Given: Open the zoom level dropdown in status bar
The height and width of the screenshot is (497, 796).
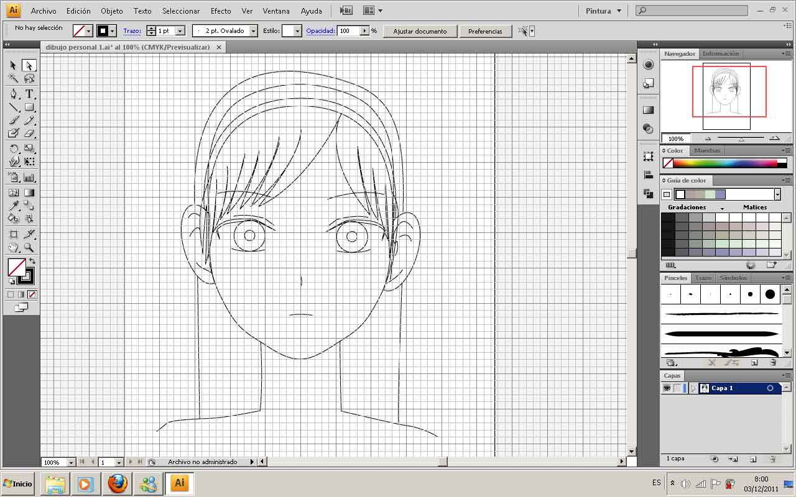Looking at the screenshot, I should tap(71, 462).
